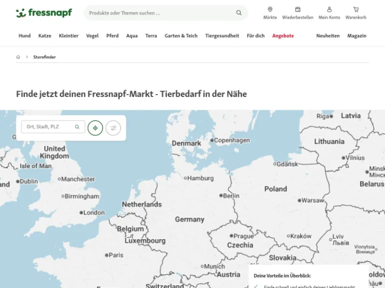
Task: Open the Pferd menu
Action: tap(112, 36)
